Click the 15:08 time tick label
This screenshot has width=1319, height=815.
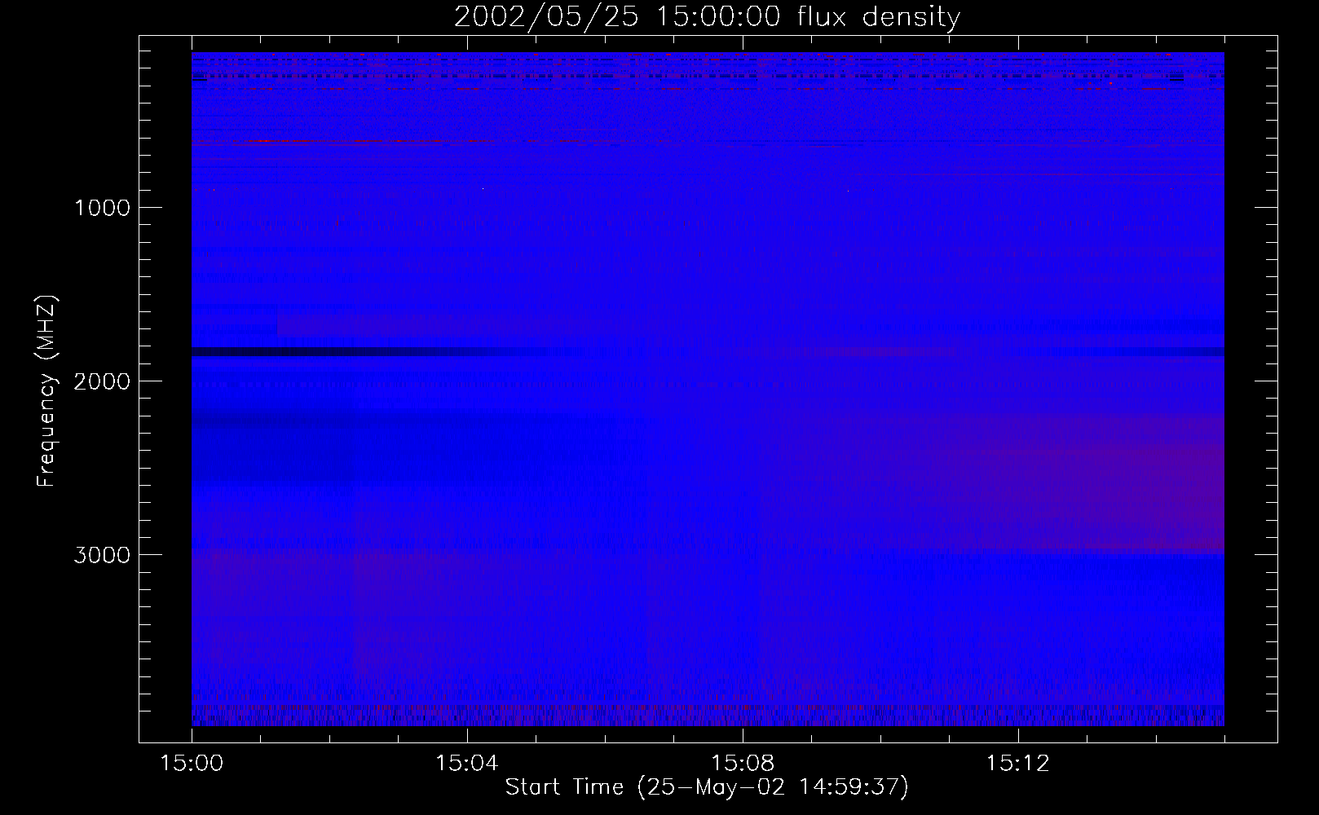[x=743, y=764]
